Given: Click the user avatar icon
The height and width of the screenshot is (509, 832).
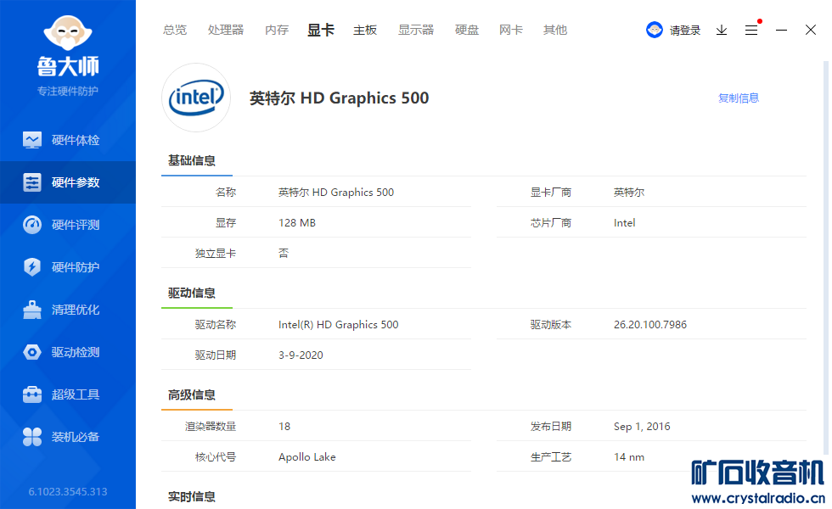Looking at the screenshot, I should click(655, 30).
